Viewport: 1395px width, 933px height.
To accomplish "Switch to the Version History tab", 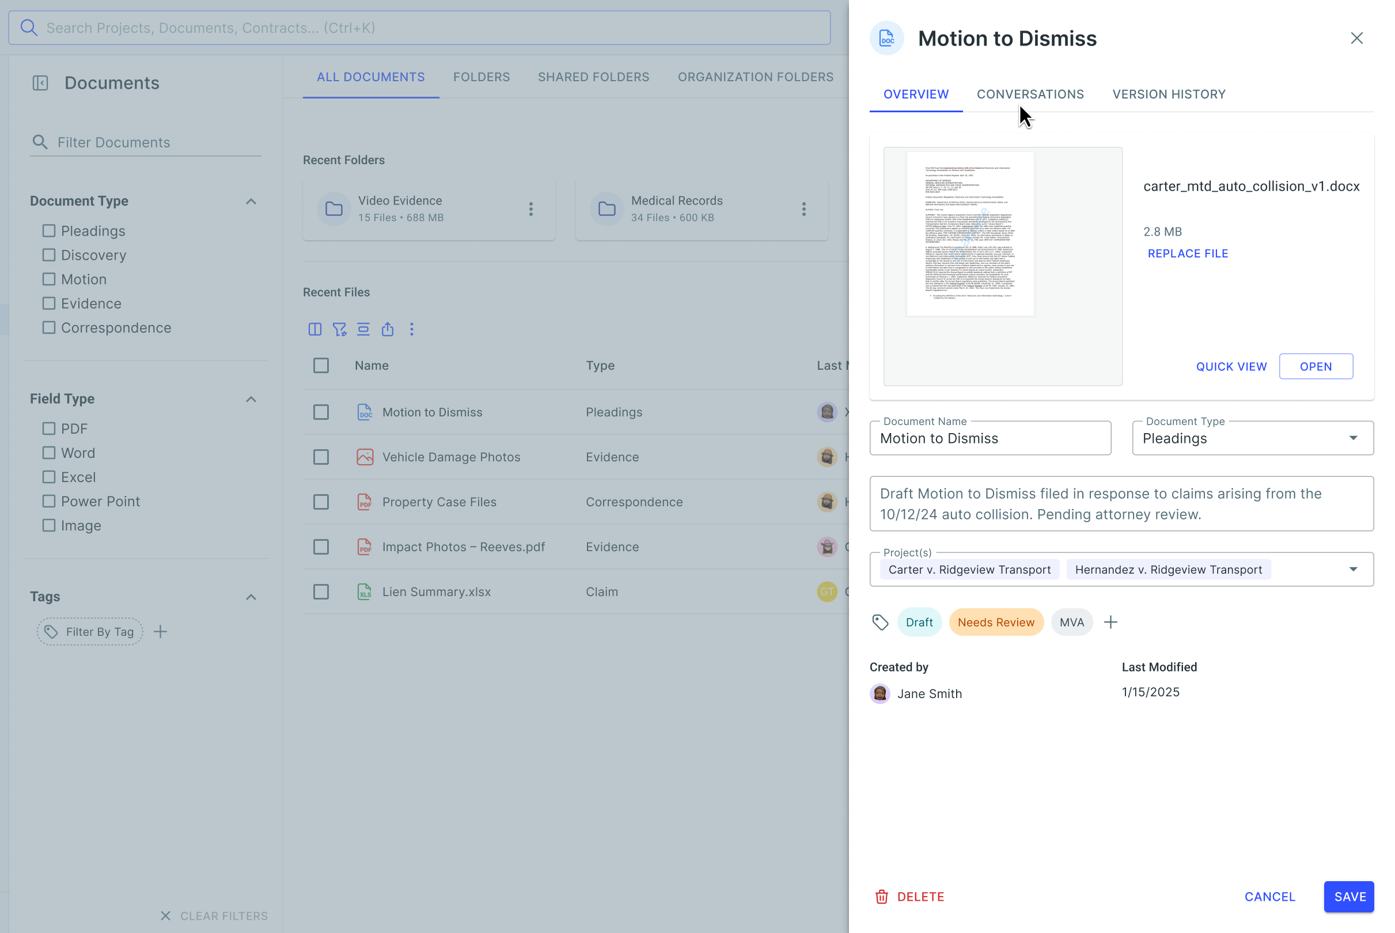I will click(1168, 94).
